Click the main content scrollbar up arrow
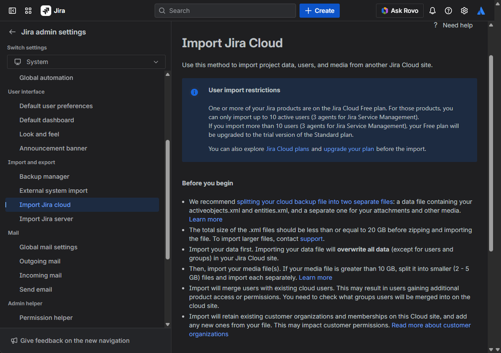 point(491,25)
